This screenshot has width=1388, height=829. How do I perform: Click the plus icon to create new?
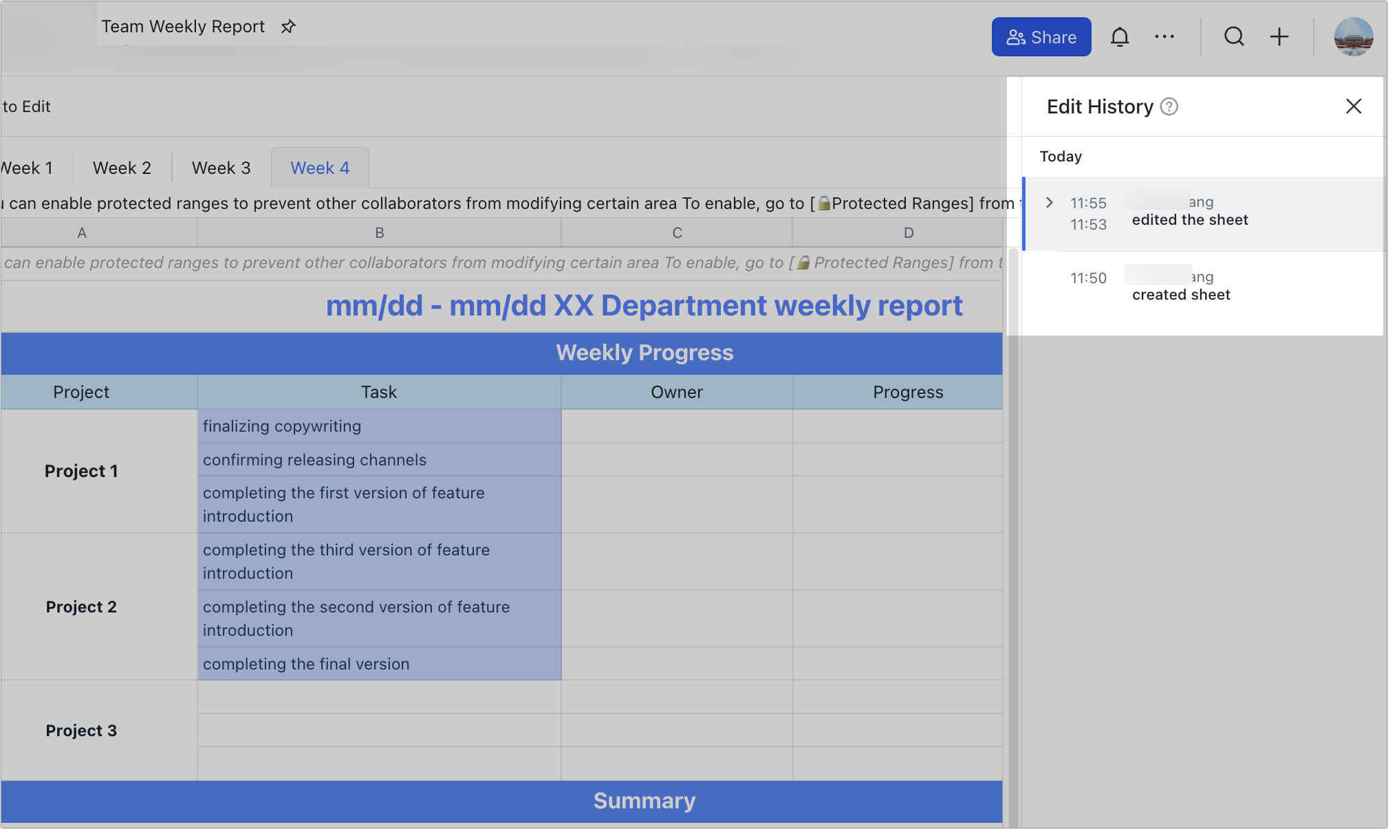(x=1279, y=37)
